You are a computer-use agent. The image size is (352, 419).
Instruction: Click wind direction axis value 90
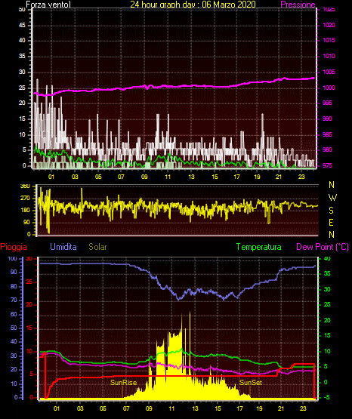[x=26, y=222]
